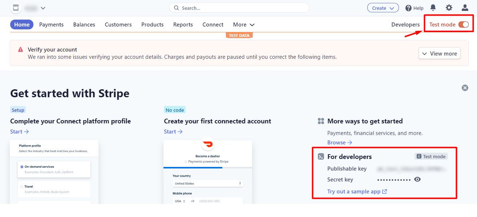This screenshot has height=217, width=477.
Task: Open settings gear icon
Action: pos(449,8)
